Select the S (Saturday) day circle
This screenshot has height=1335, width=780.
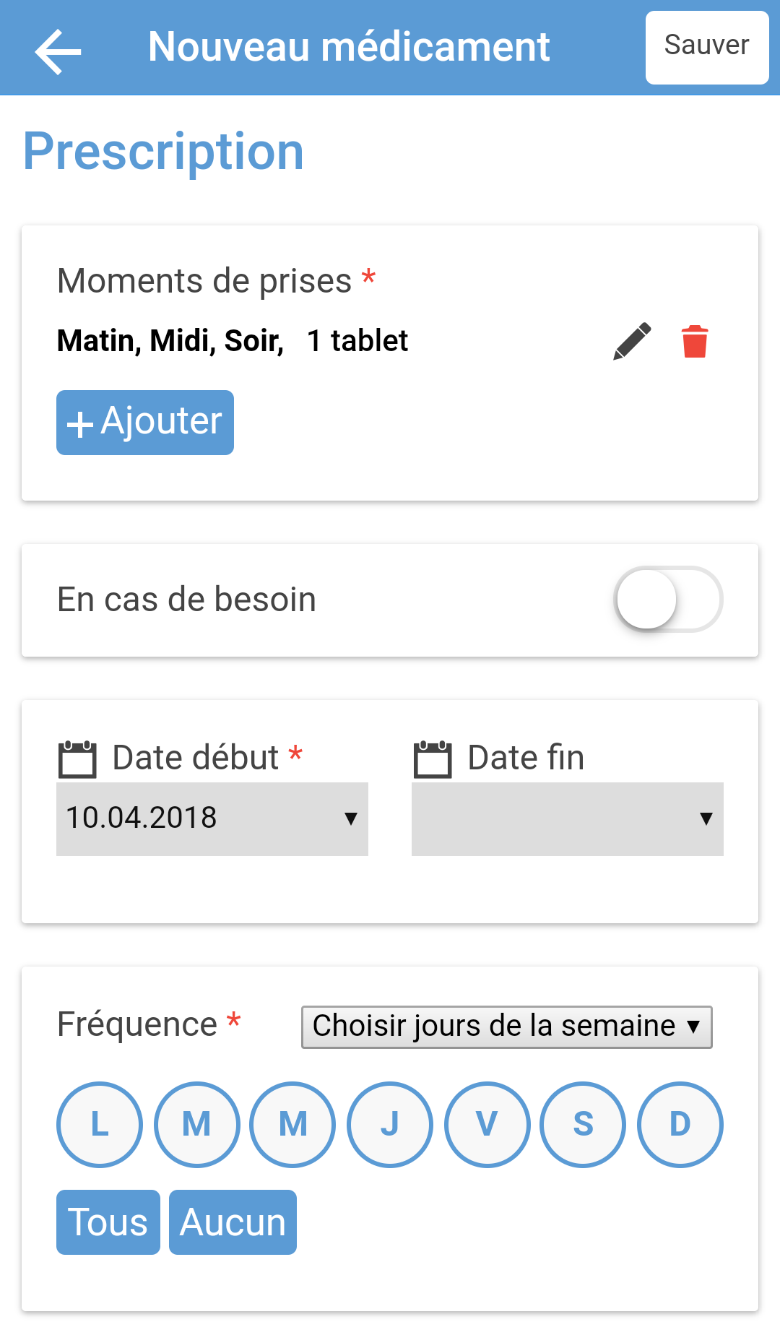coord(584,1124)
